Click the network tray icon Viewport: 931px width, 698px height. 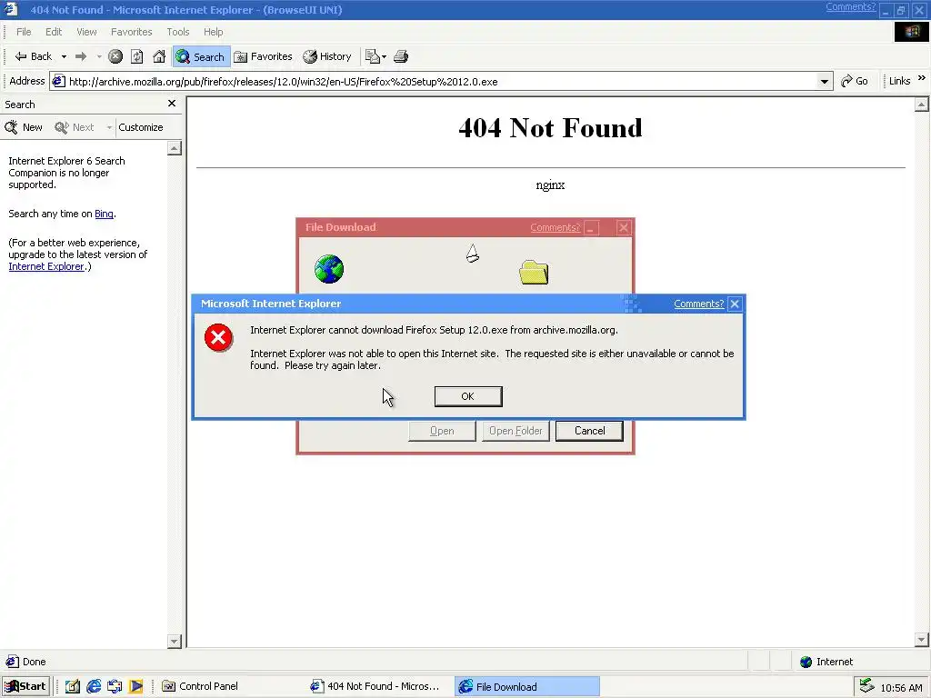point(866,685)
